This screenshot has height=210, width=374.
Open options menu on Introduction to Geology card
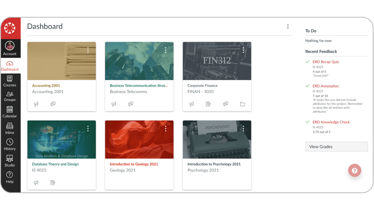(x=166, y=129)
